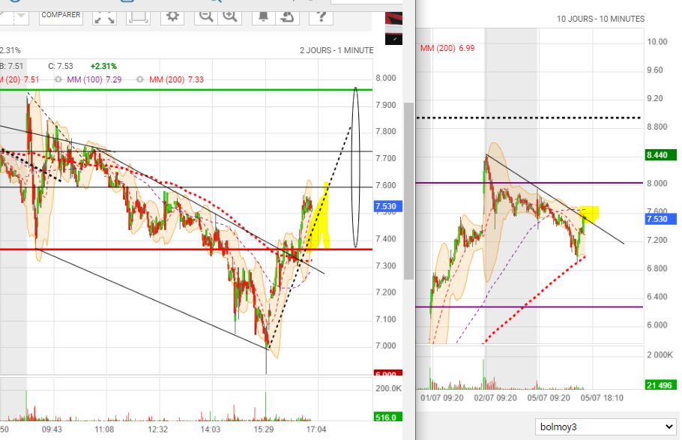
Task: Click the 11:08 time label
Action: (x=104, y=430)
